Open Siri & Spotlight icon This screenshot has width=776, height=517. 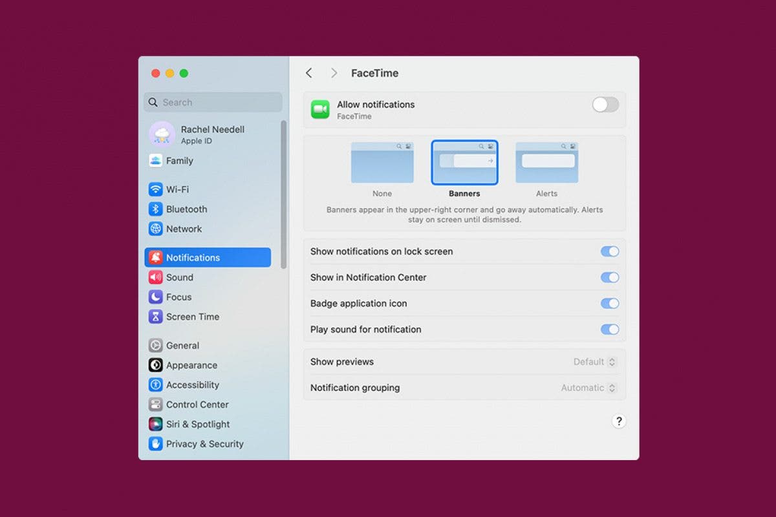tap(155, 425)
